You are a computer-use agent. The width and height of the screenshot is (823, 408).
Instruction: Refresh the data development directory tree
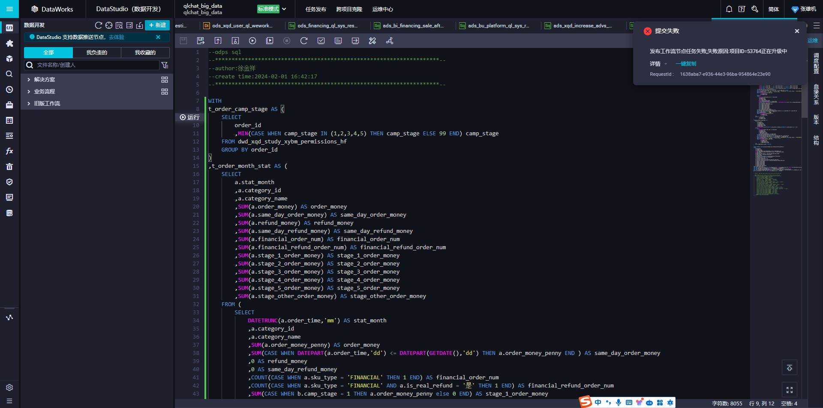(99, 25)
